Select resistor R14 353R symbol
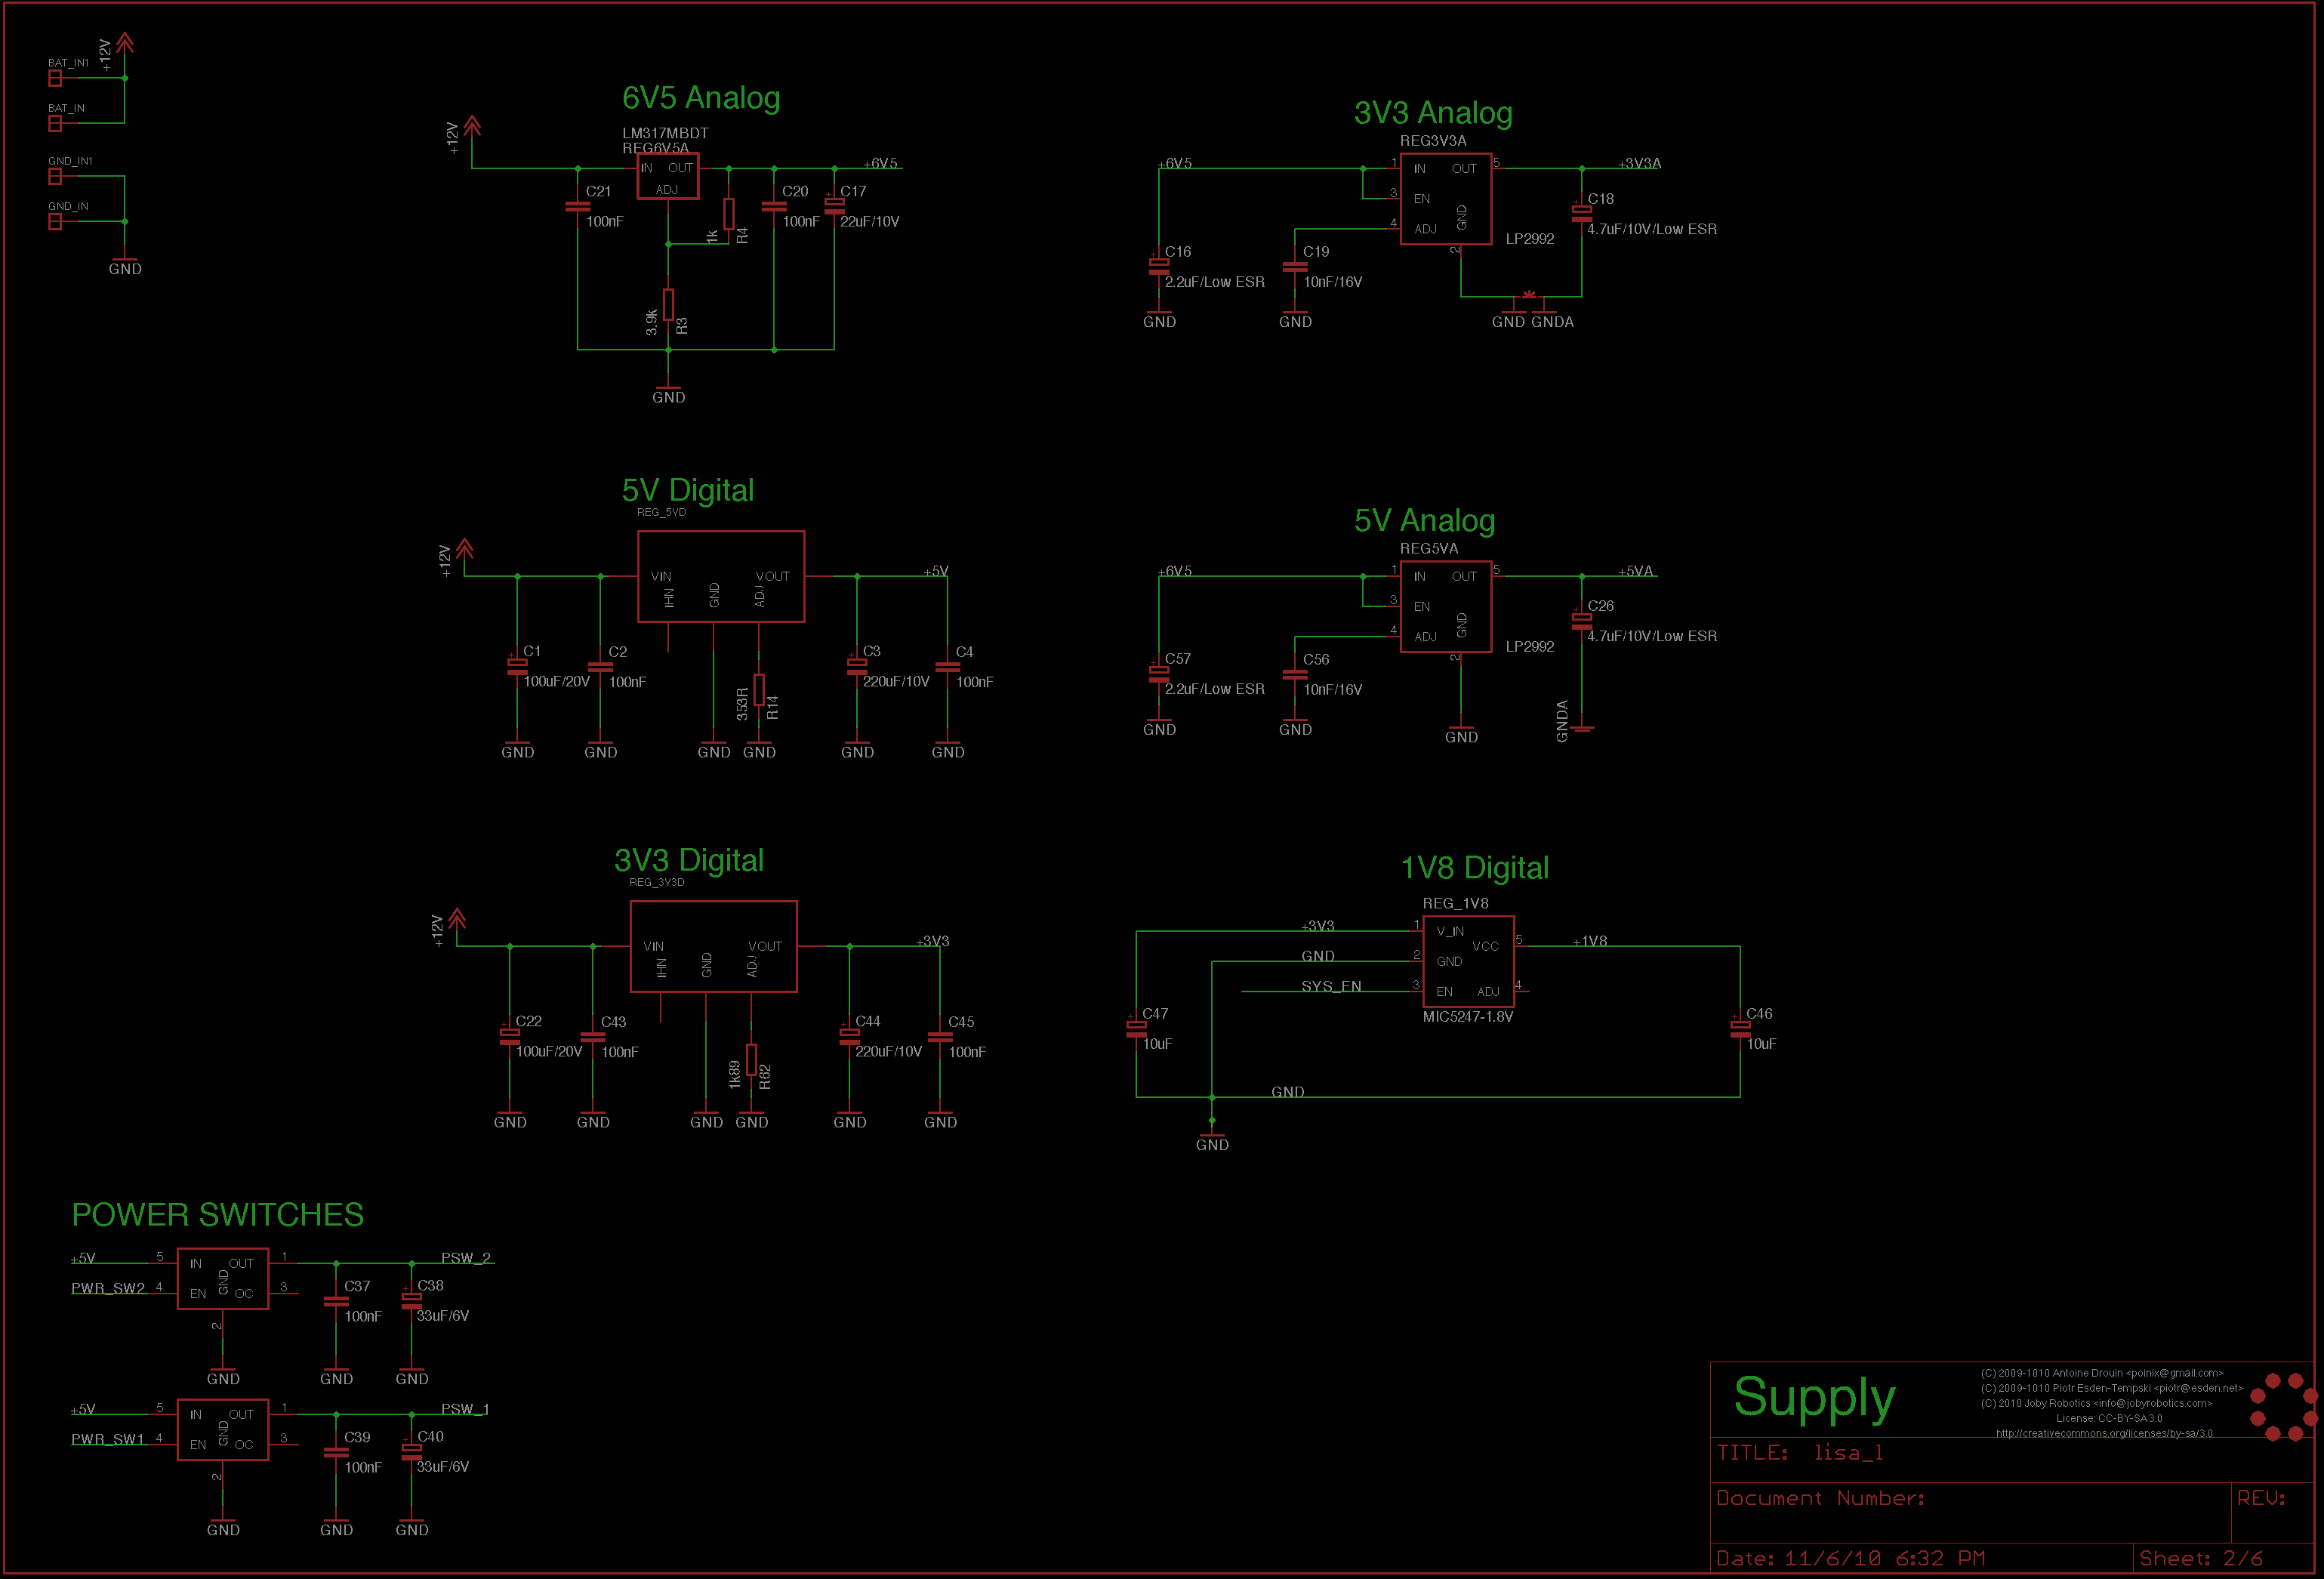The width and height of the screenshot is (2324, 1579). tap(759, 690)
